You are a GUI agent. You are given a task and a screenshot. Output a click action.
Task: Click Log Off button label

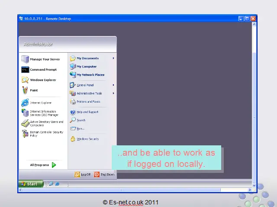coord(86,174)
